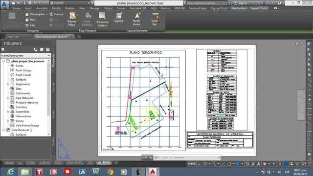Click the Toolspace tree vertical scrollbar
This screenshot has width=313, height=176.
pyautogui.click(x=49, y=98)
